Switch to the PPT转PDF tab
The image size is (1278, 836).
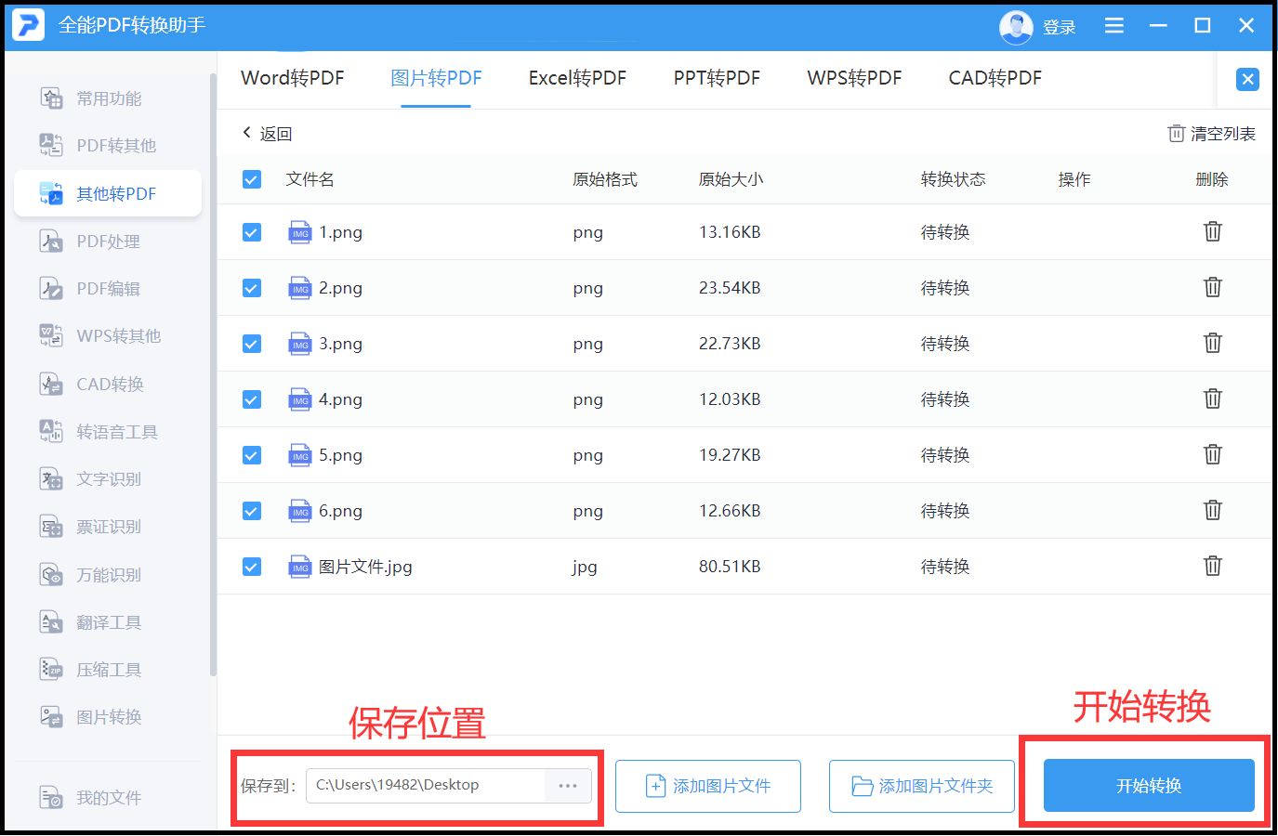coord(716,78)
